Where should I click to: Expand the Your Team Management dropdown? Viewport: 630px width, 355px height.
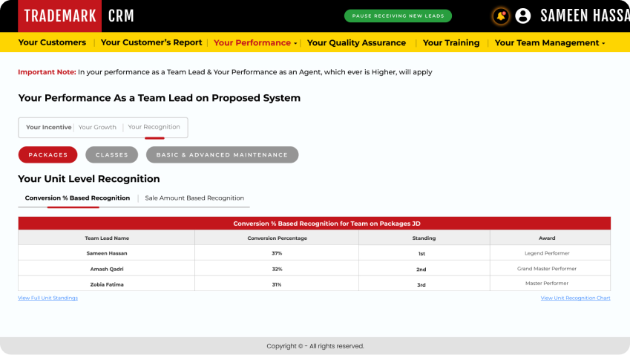pyautogui.click(x=549, y=43)
